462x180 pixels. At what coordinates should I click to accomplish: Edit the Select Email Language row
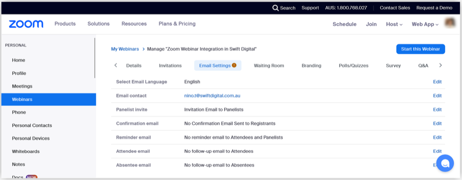point(437,82)
